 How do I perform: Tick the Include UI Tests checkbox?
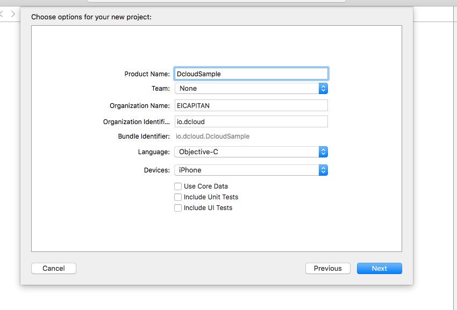point(178,208)
